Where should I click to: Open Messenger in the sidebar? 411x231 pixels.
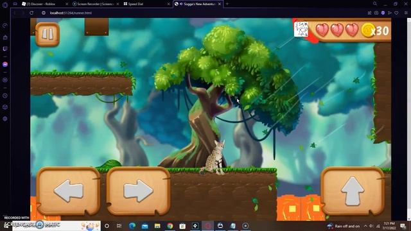click(5, 64)
